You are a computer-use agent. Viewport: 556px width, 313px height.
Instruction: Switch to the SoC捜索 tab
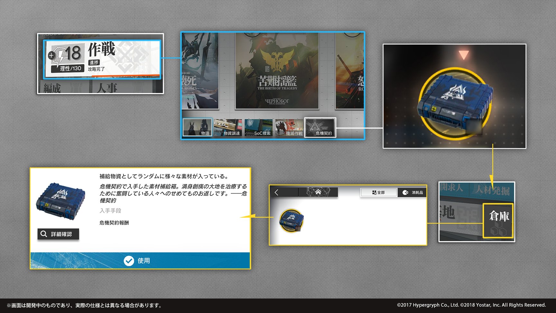[258, 127]
